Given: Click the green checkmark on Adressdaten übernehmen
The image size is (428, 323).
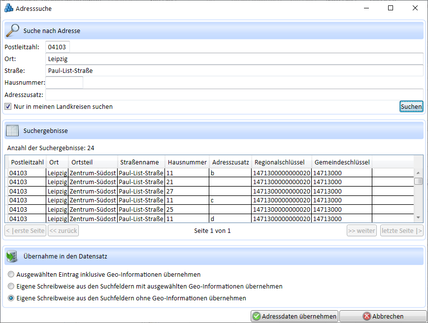Looking at the screenshot, I should (x=257, y=317).
